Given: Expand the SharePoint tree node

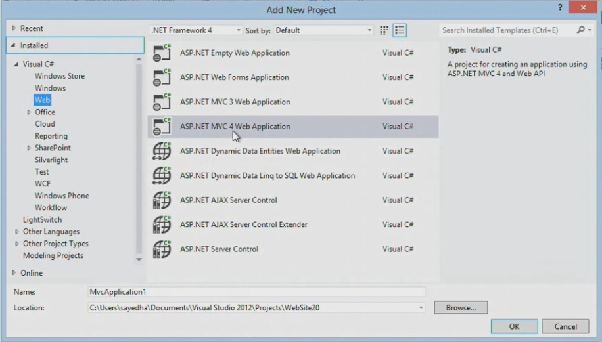Looking at the screenshot, I should 29,148.
